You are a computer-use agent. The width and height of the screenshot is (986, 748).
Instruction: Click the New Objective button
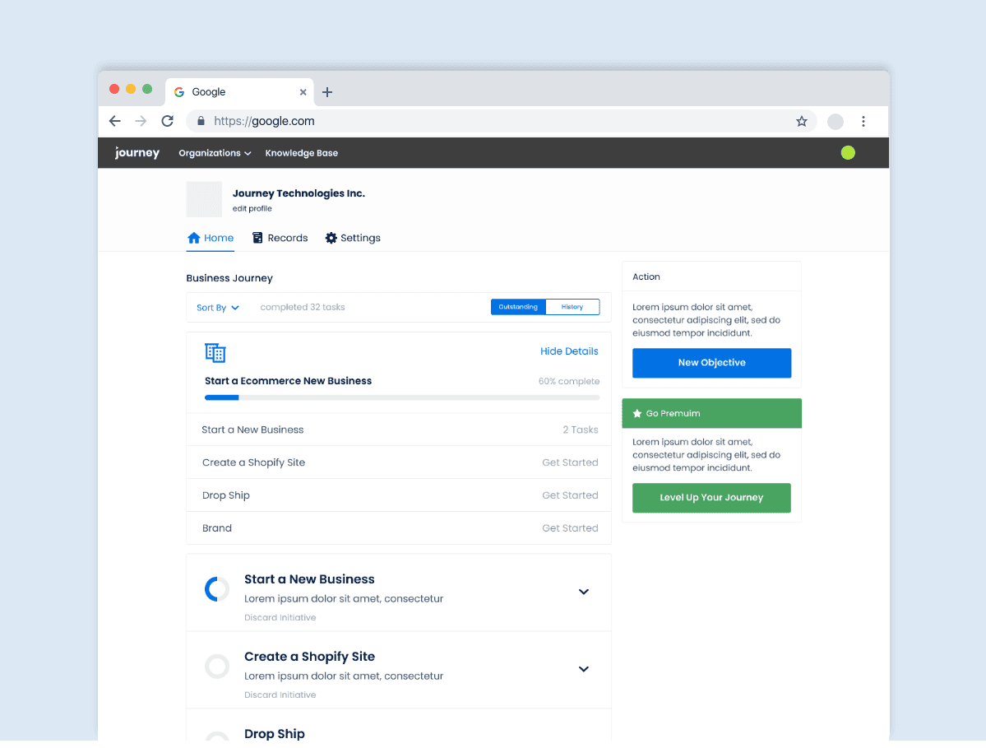click(712, 364)
